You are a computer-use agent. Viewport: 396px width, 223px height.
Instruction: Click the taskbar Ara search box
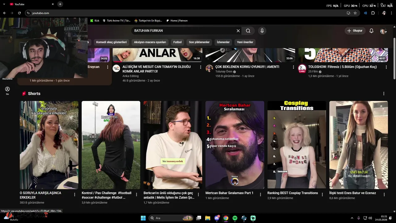point(171,218)
